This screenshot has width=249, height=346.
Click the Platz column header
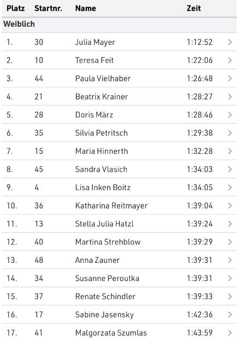coord(16,8)
